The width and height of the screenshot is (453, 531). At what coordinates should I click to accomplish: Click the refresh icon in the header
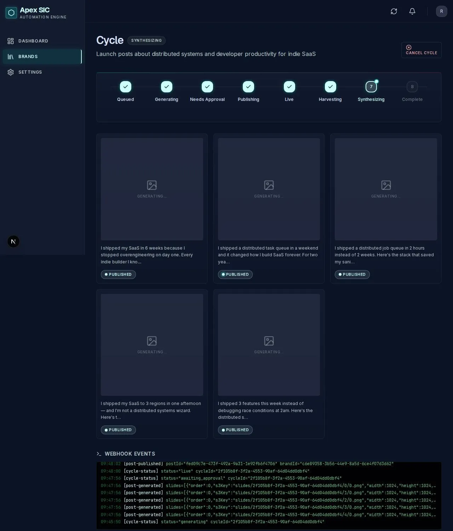(x=394, y=11)
